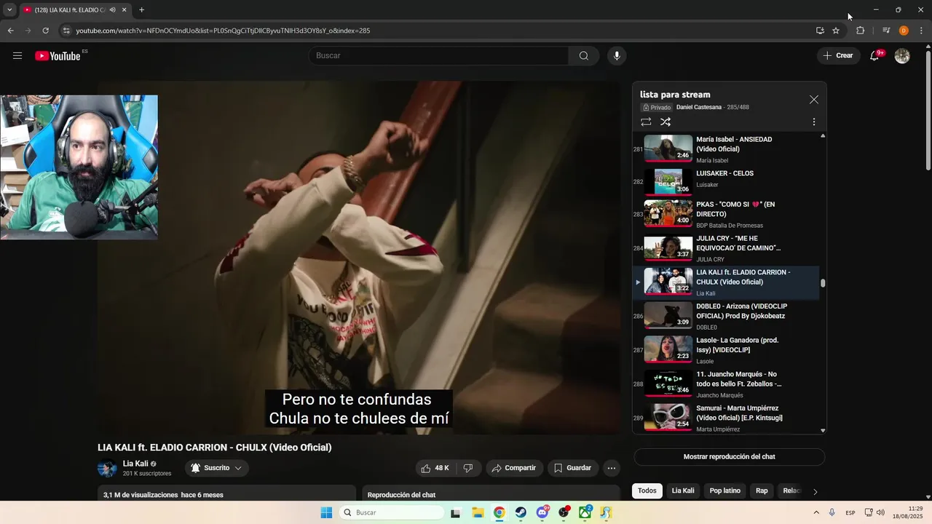Click the video player area
This screenshot has width=932, height=524.
click(359, 258)
